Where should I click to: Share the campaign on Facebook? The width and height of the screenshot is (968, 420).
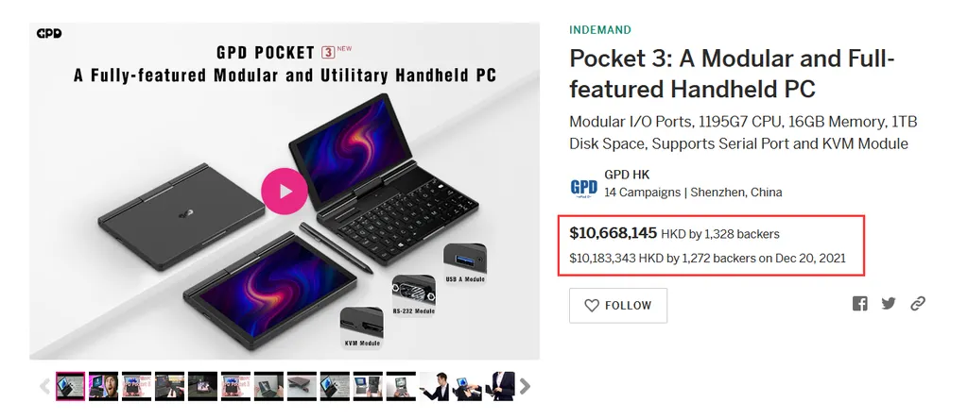click(860, 304)
